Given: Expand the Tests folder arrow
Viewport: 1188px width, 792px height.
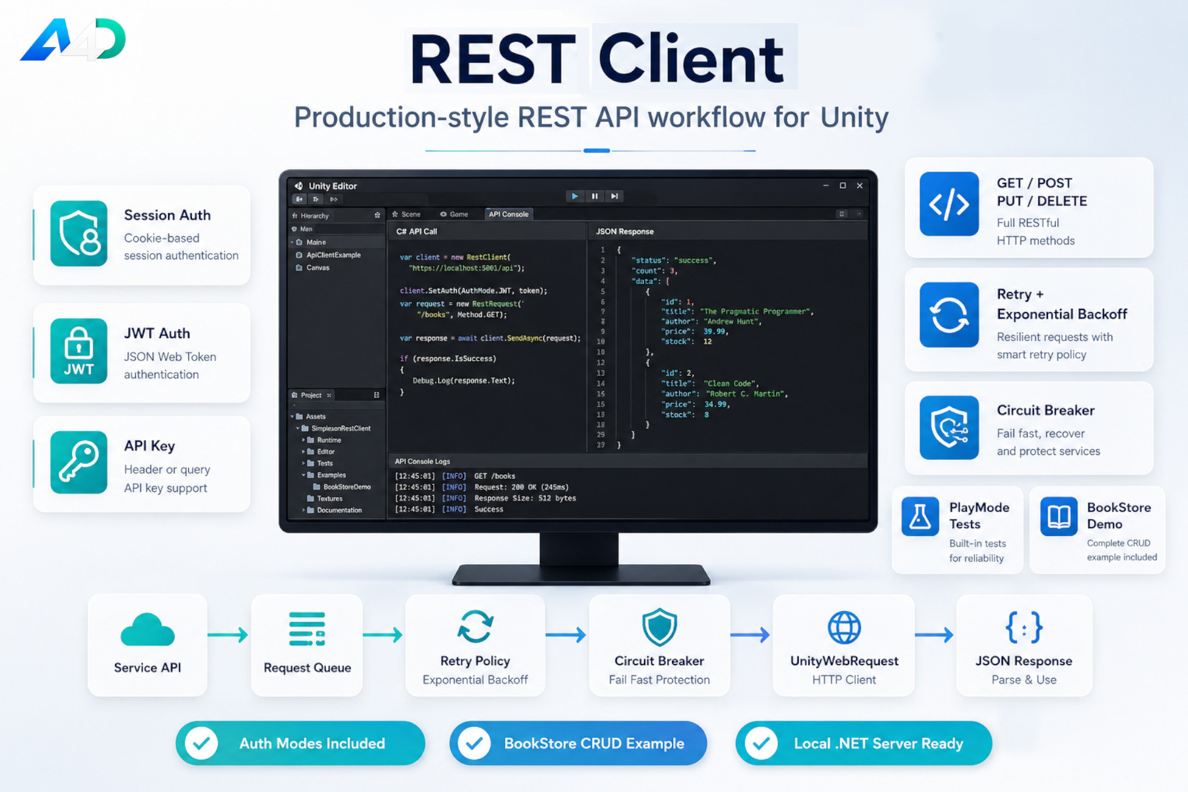Looking at the screenshot, I should click(303, 463).
